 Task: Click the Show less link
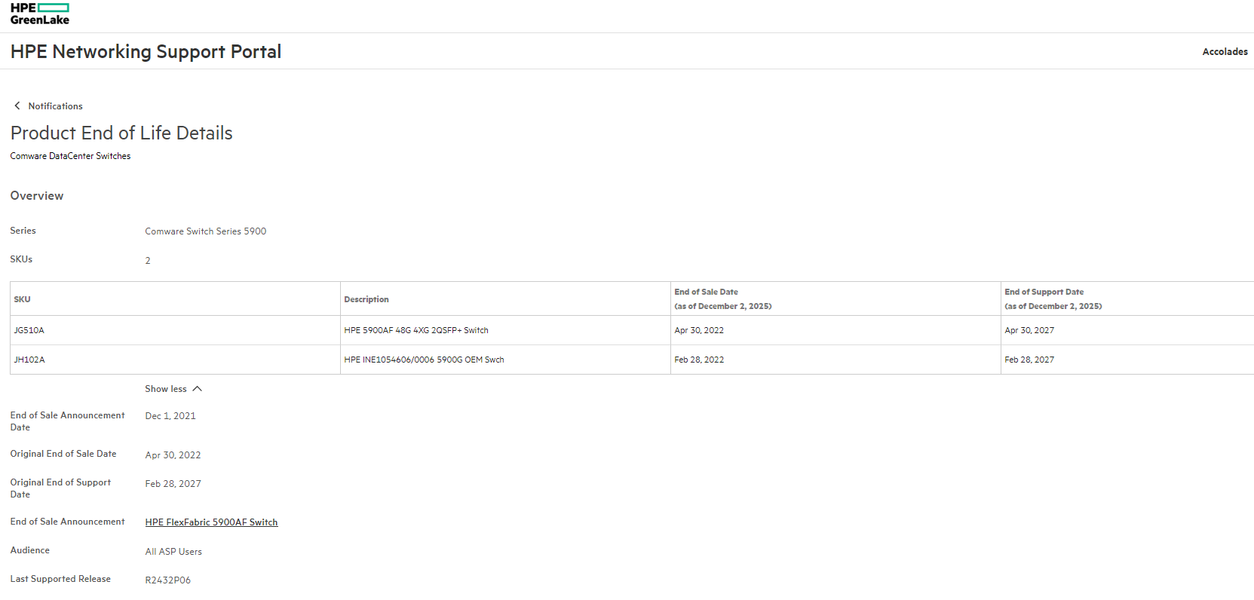click(x=166, y=389)
